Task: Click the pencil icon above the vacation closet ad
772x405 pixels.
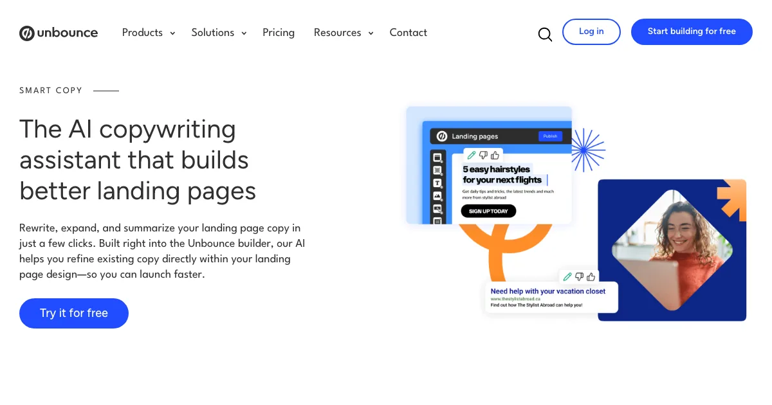Action: coord(567,276)
